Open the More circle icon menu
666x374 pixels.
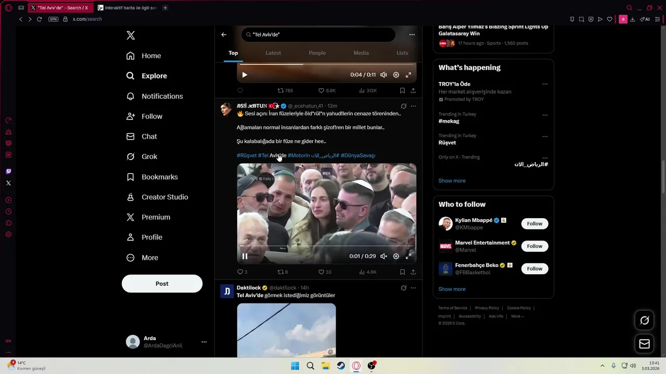click(131, 258)
